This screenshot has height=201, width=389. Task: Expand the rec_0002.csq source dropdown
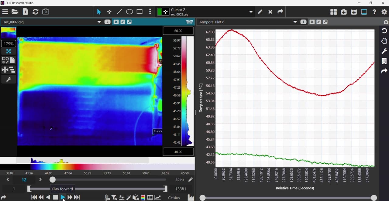[99, 22]
